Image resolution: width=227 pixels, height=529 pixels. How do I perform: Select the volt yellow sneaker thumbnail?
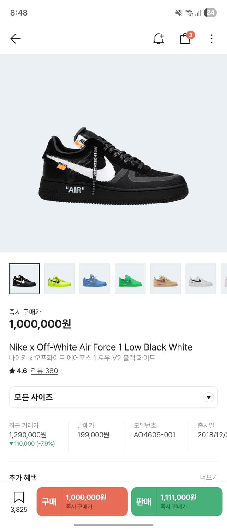[60, 279]
